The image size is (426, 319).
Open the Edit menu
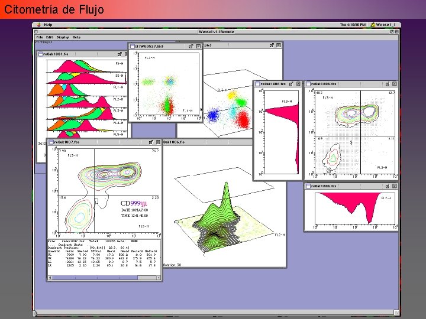50,37
